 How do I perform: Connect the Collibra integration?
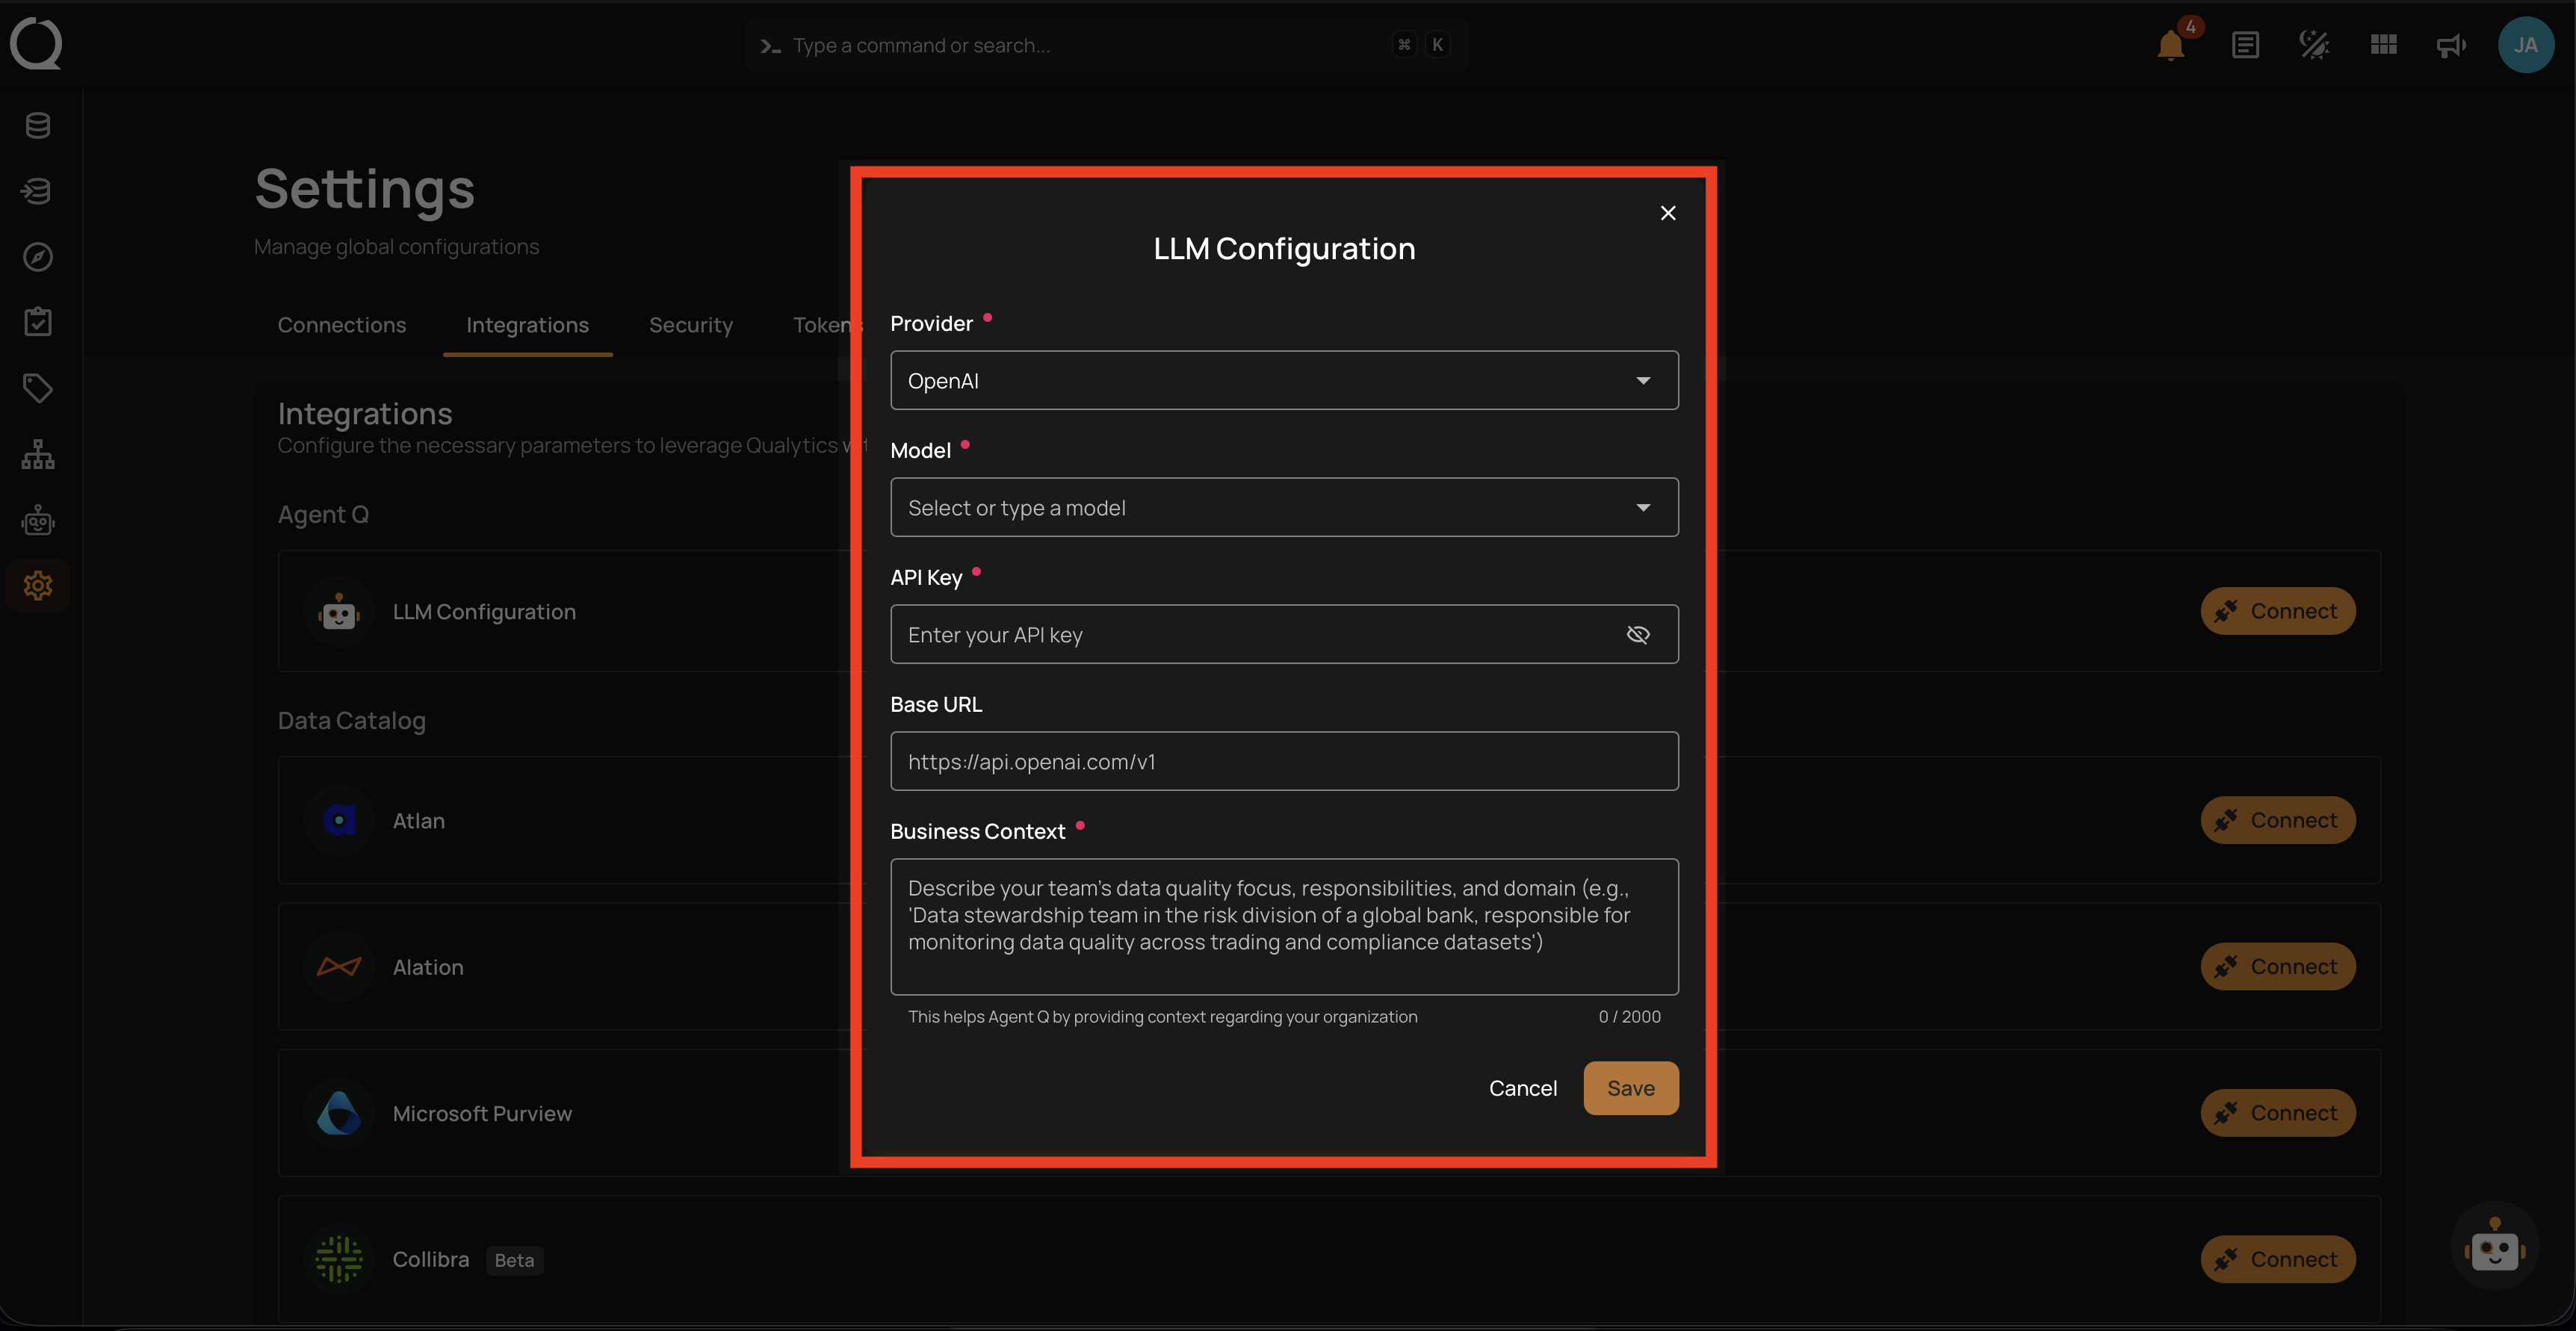pyautogui.click(x=2278, y=1259)
